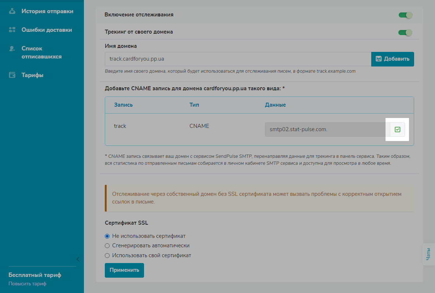Viewport: 435px width, 293px height.
Task: Click the Имя домена input field
Action: [237, 59]
